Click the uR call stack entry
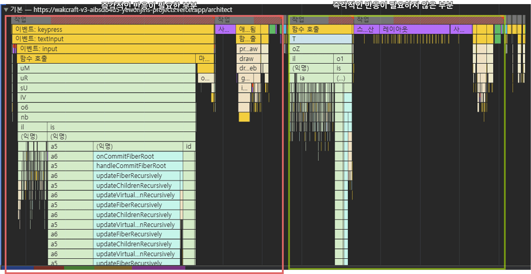The width and height of the screenshot is (531, 274). tap(106, 78)
